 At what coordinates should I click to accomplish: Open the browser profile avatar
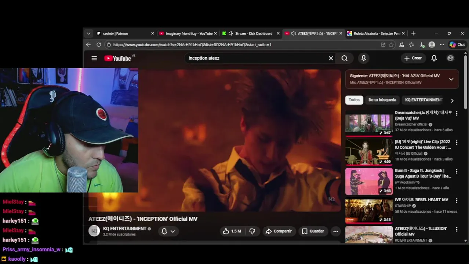(x=432, y=44)
